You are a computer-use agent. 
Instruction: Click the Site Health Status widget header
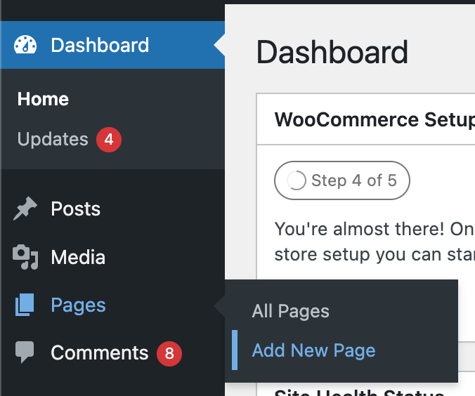pyautogui.click(x=358, y=391)
